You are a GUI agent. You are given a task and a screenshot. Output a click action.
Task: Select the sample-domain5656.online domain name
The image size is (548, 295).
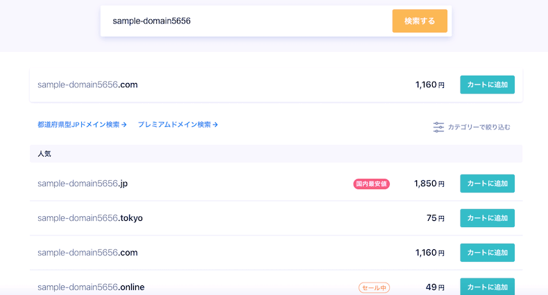91,287
